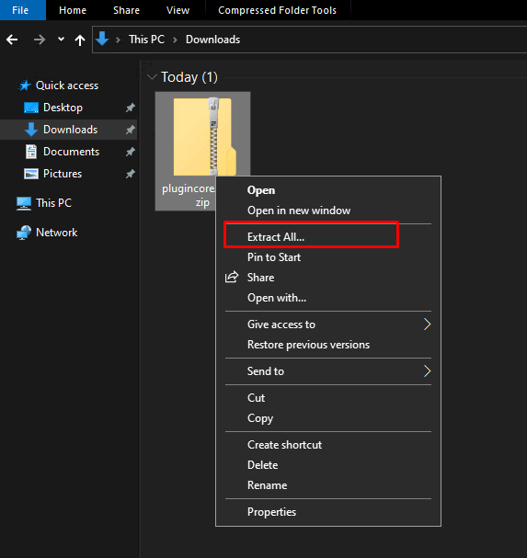
Task: Unpin Documents using its pin icon
Action: point(131,152)
